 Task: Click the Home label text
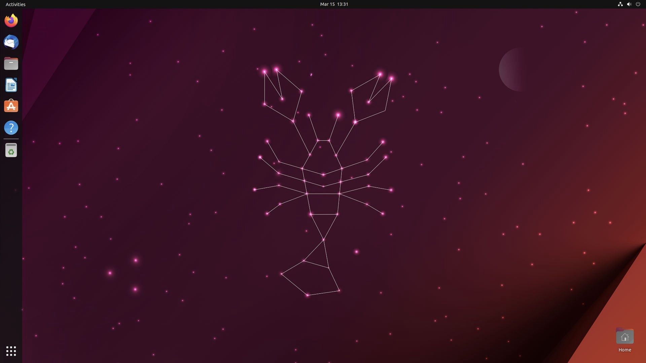(x=625, y=350)
